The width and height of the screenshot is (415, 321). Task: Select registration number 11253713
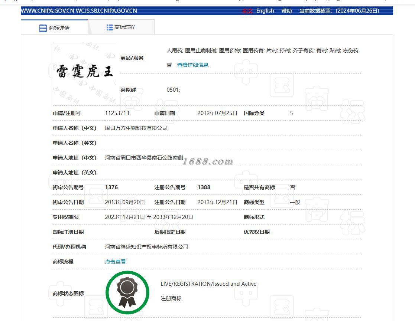[x=117, y=113]
